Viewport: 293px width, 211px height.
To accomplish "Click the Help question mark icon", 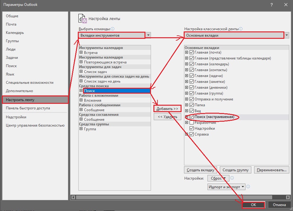I will pos(271,5).
